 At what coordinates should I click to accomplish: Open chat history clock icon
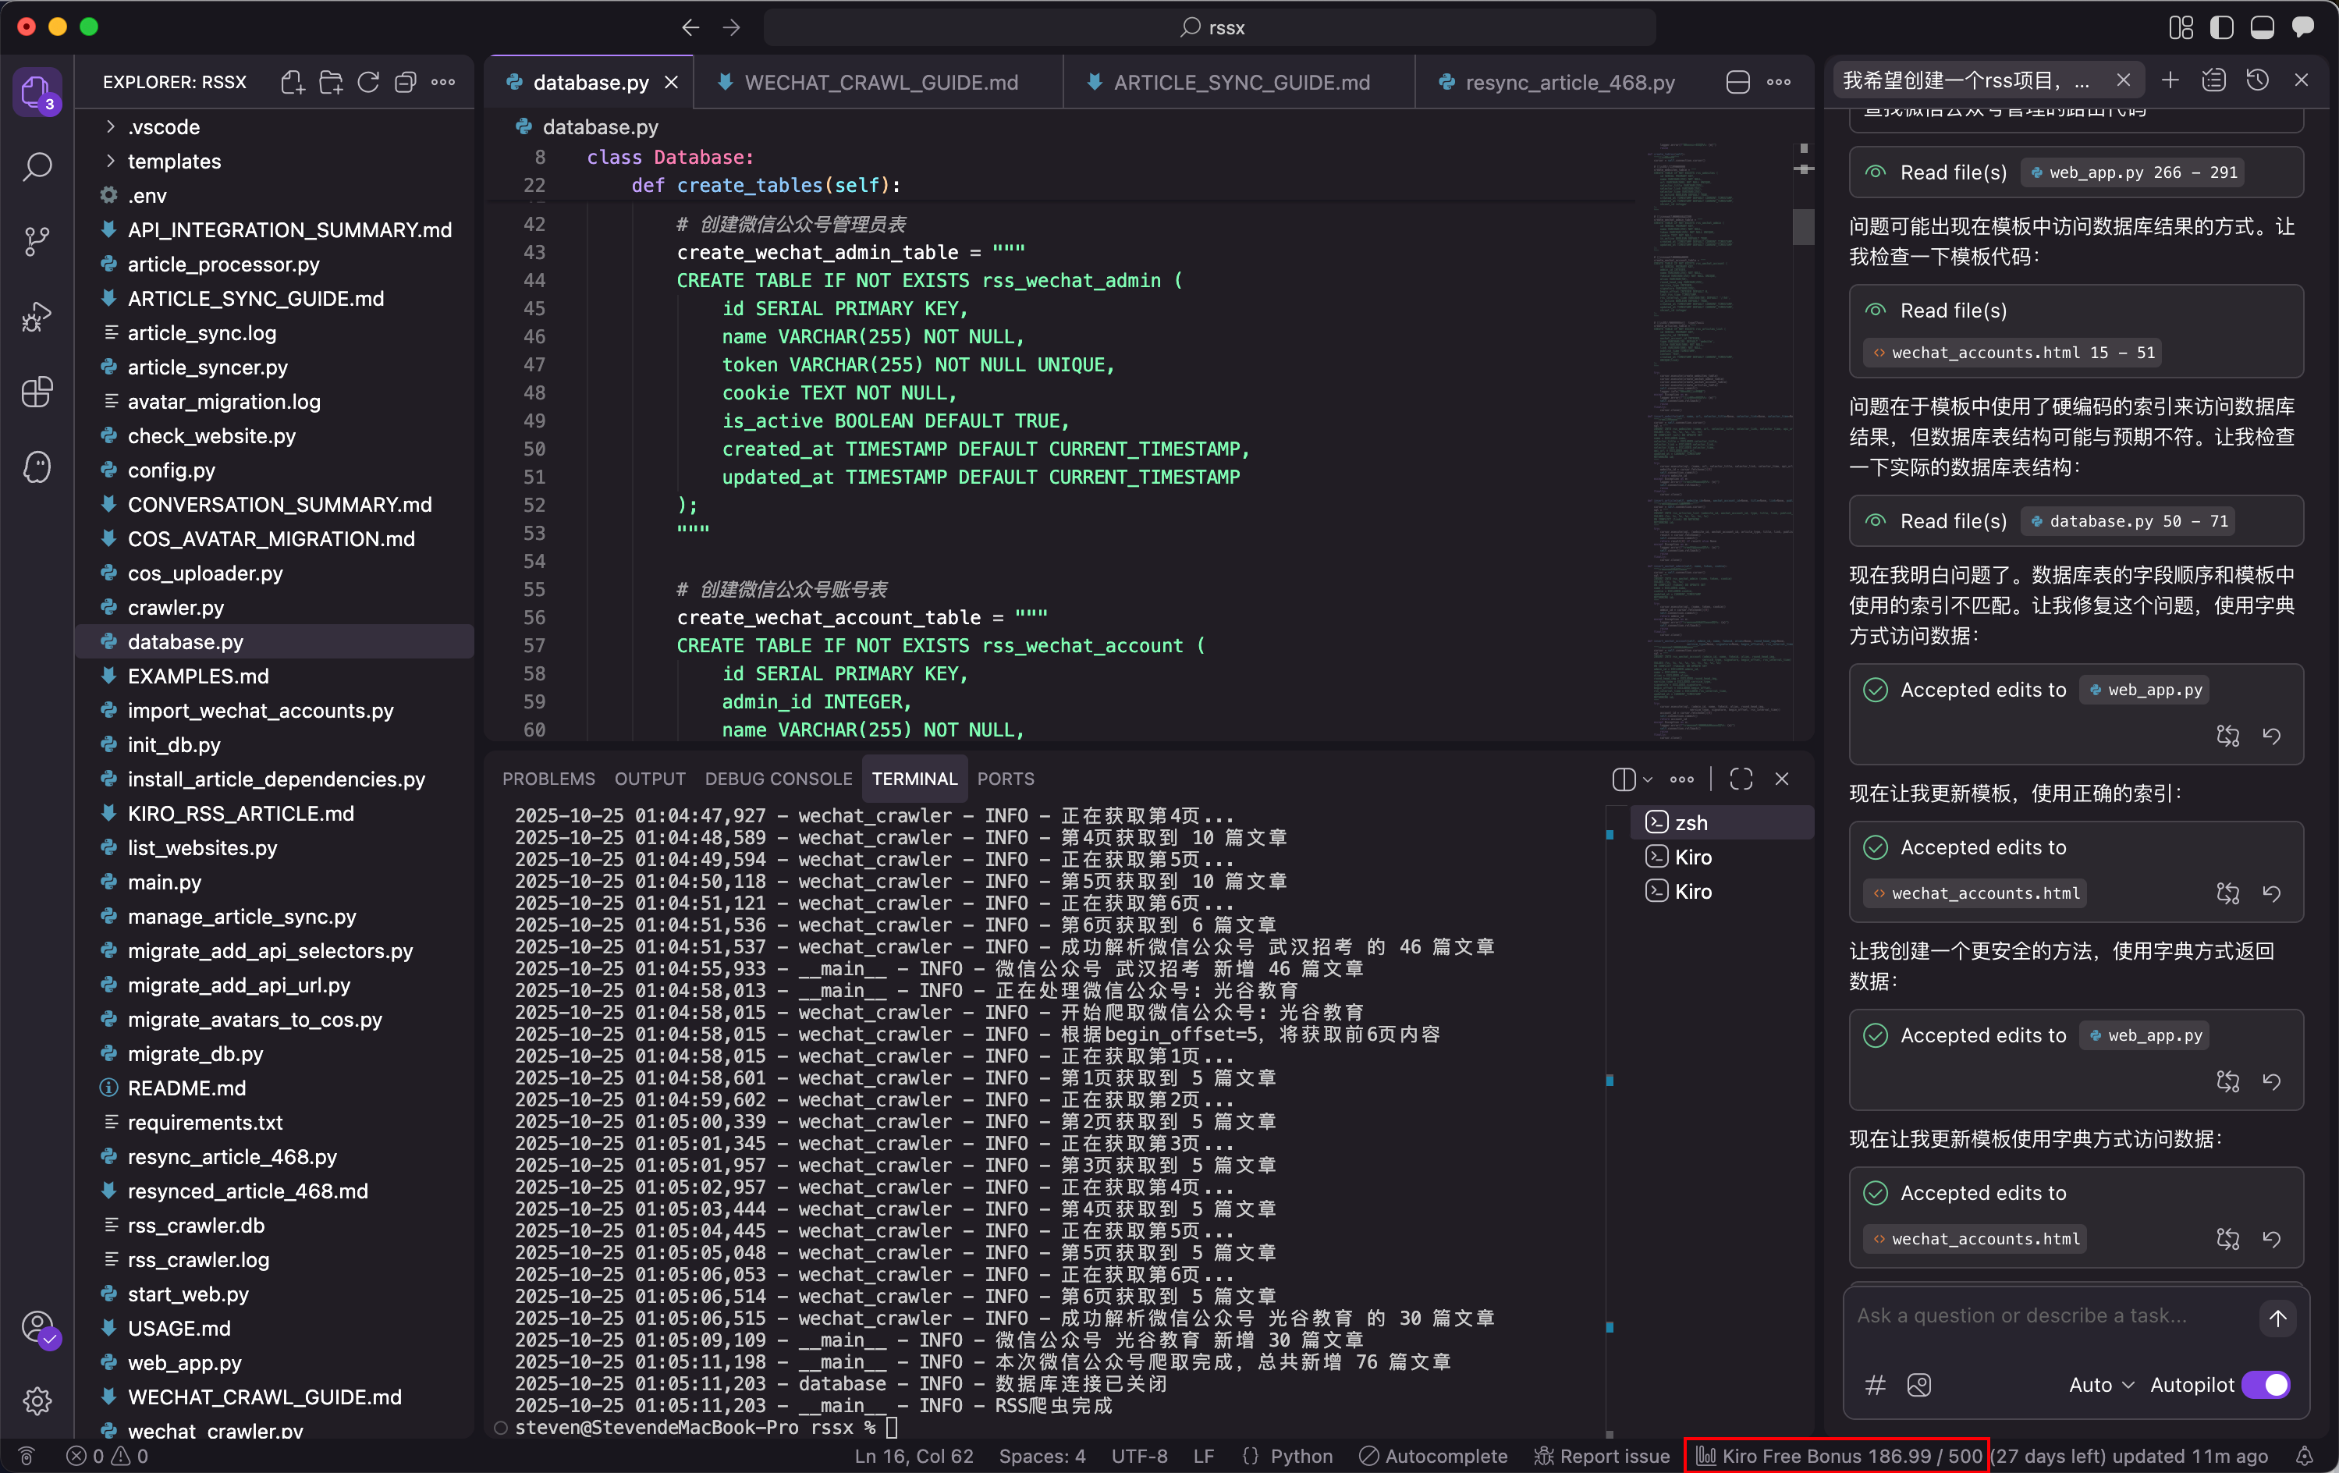point(2256,80)
